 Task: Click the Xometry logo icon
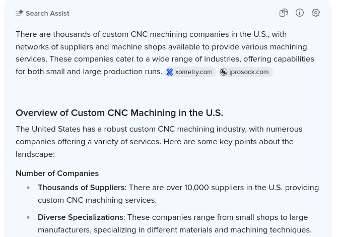(x=170, y=72)
